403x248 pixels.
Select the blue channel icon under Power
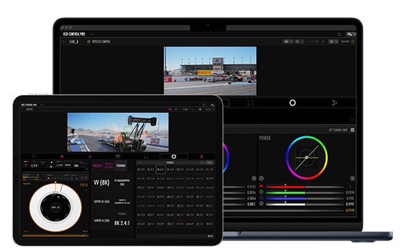(262, 198)
